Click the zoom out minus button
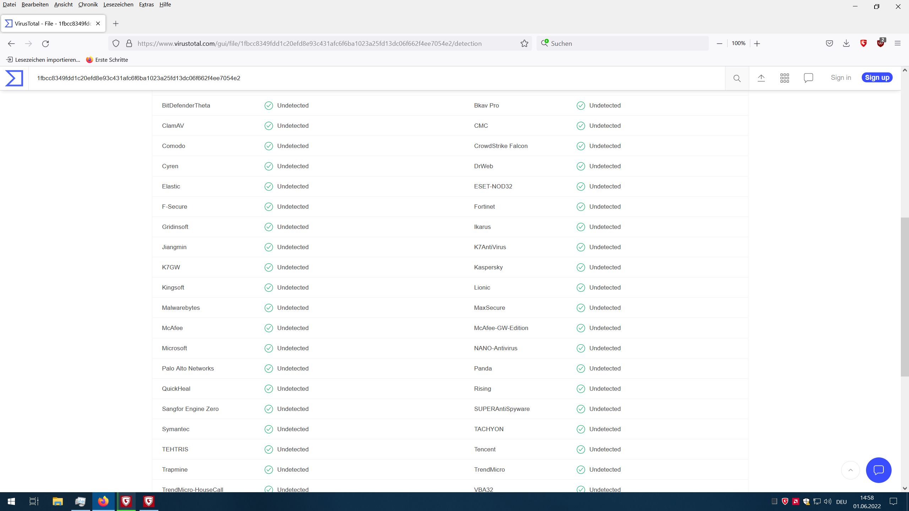 (x=719, y=43)
